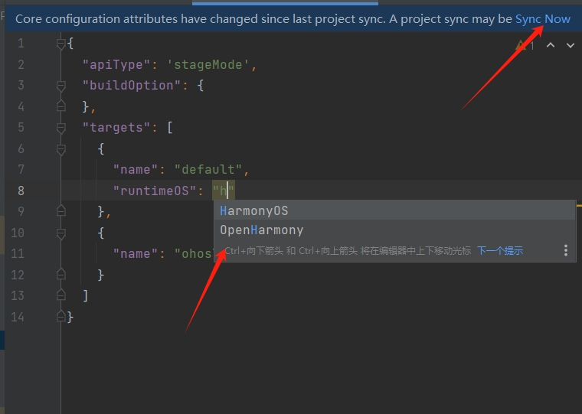Collapse the root JSON object at line 1
Viewport: 582px width, 414px height.
click(x=61, y=44)
